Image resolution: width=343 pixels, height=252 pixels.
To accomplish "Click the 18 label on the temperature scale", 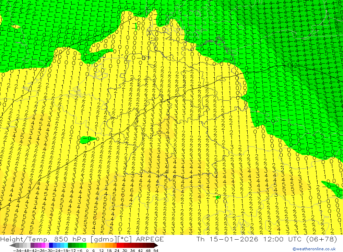I will click(109, 251).
